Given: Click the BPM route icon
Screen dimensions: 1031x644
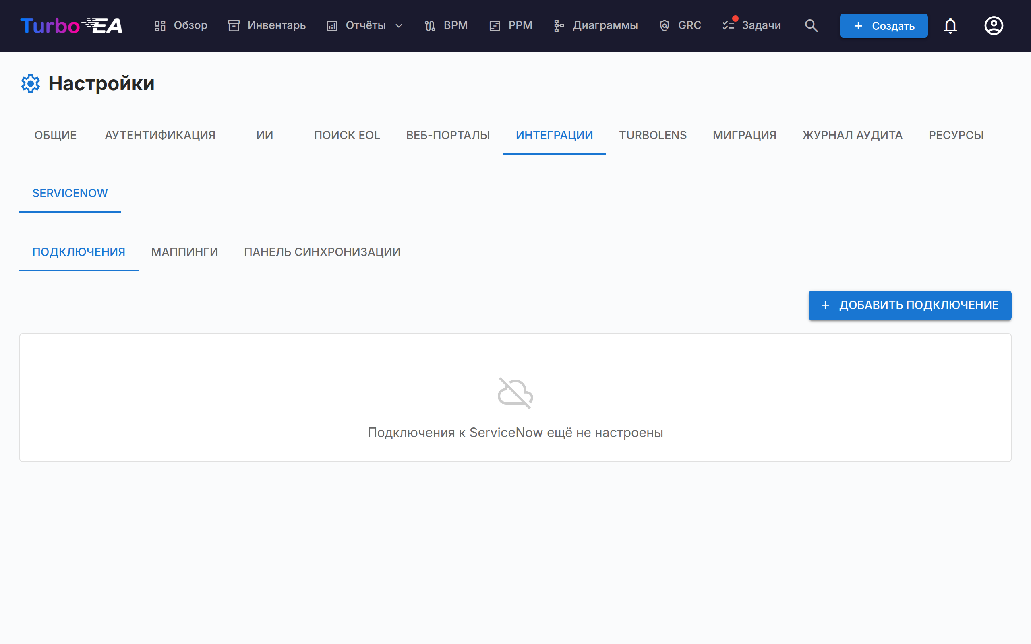Looking at the screenshot, I should (x=430, y=25).
